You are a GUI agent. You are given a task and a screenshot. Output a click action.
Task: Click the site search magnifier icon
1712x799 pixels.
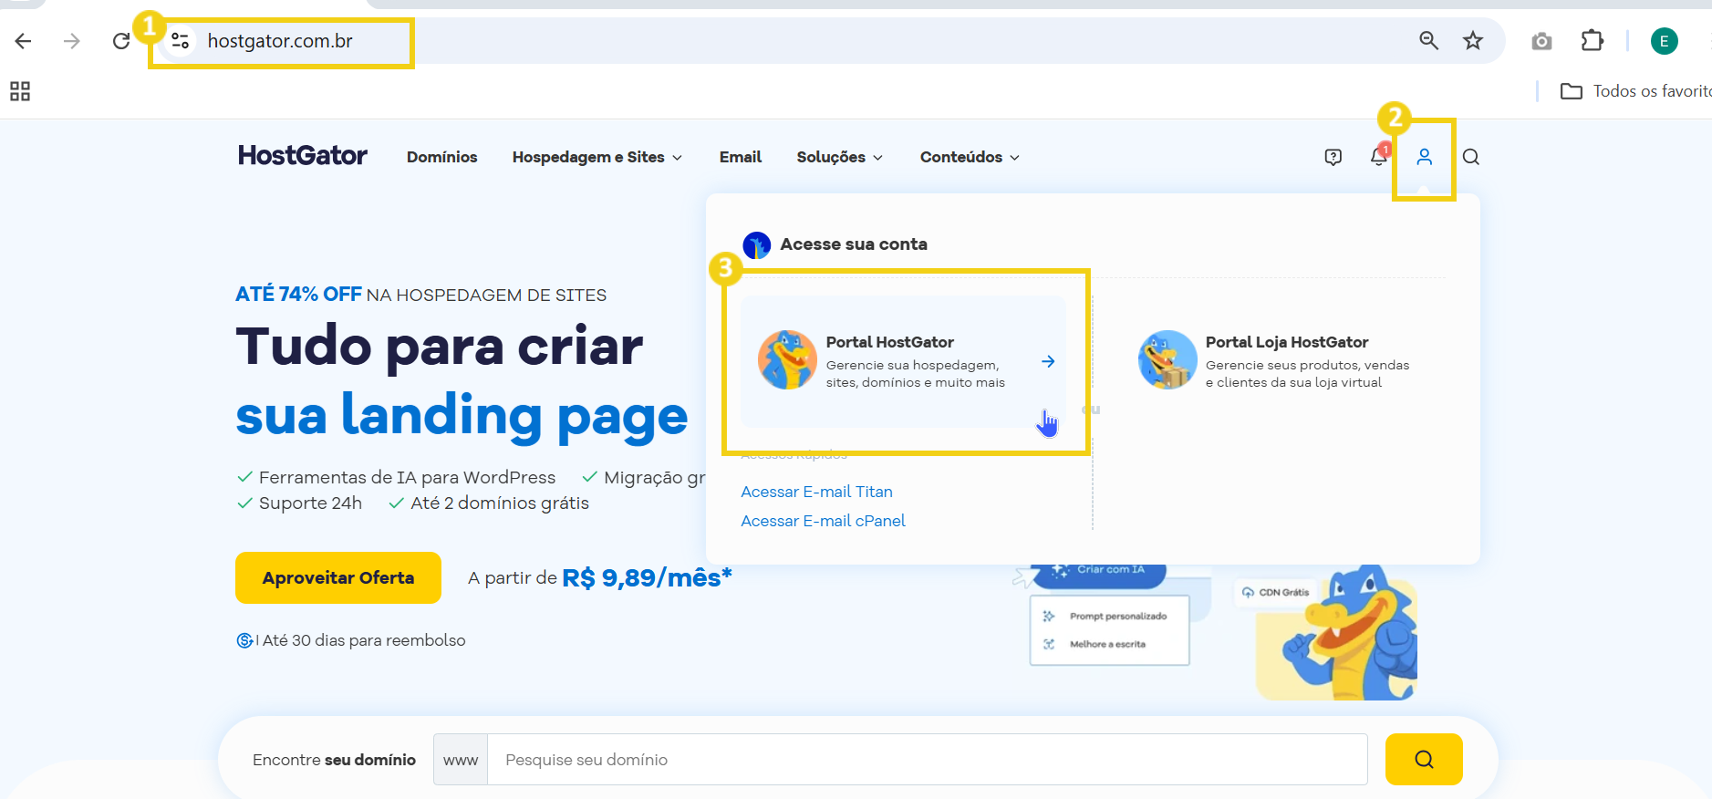pos(1471,157)
